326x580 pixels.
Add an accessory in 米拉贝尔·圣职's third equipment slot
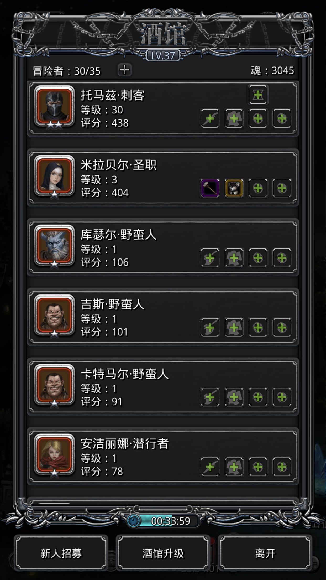258,188
